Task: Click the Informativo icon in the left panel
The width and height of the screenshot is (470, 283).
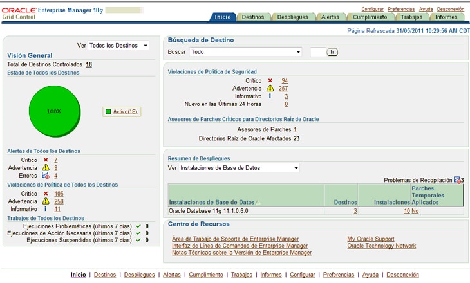Action: pyautogui.click(x=46, y=209)
